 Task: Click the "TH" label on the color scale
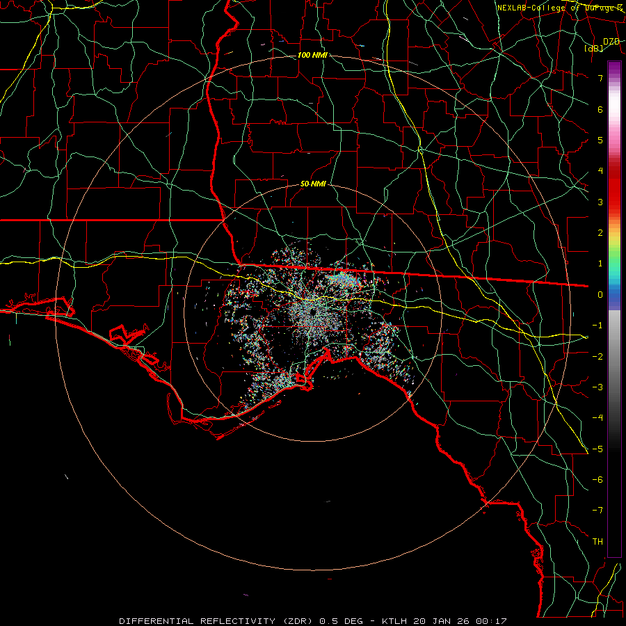coord(597,542)
